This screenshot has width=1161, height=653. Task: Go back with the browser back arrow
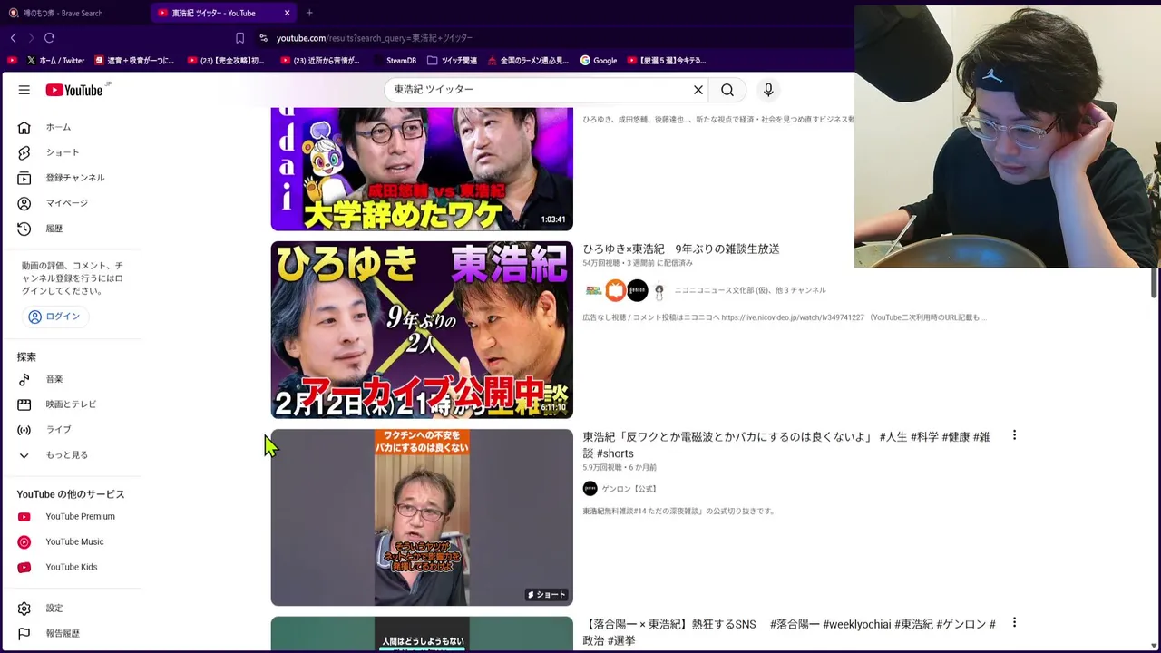tap(14, 38)
